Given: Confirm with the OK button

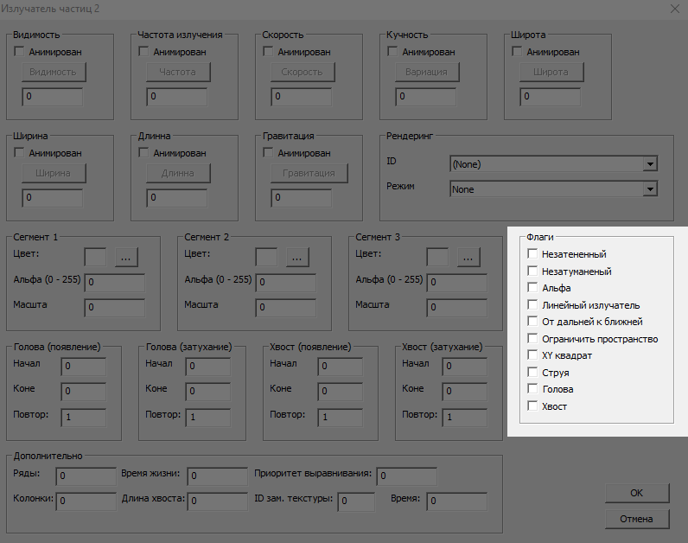Looking at the screenshot, I should 637,493.
